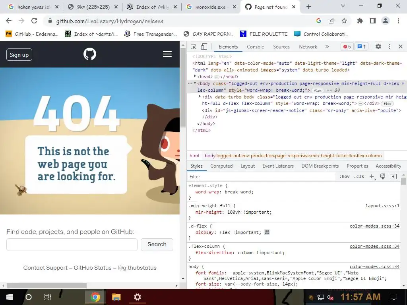Open the Chrome three-dot menu
This screenshot has height=305, width=407.
(x=398, y=21)
